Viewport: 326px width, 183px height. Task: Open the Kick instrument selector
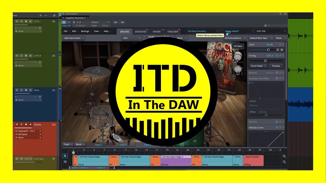coord(131,38)
